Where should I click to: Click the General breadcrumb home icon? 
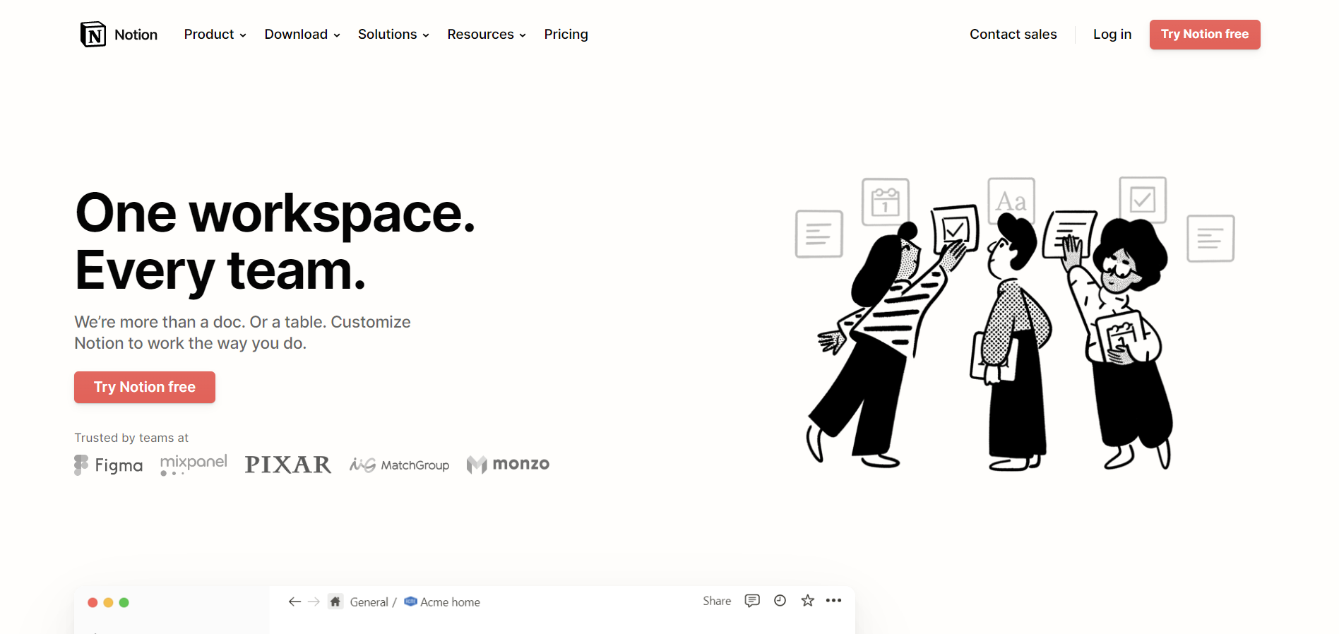[335, 602]
